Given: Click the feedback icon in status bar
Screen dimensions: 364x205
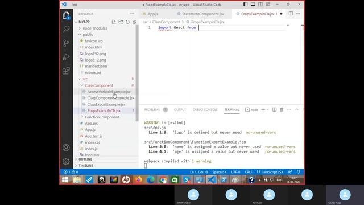Looking at the screenshot, I should [x=290, y=172].
